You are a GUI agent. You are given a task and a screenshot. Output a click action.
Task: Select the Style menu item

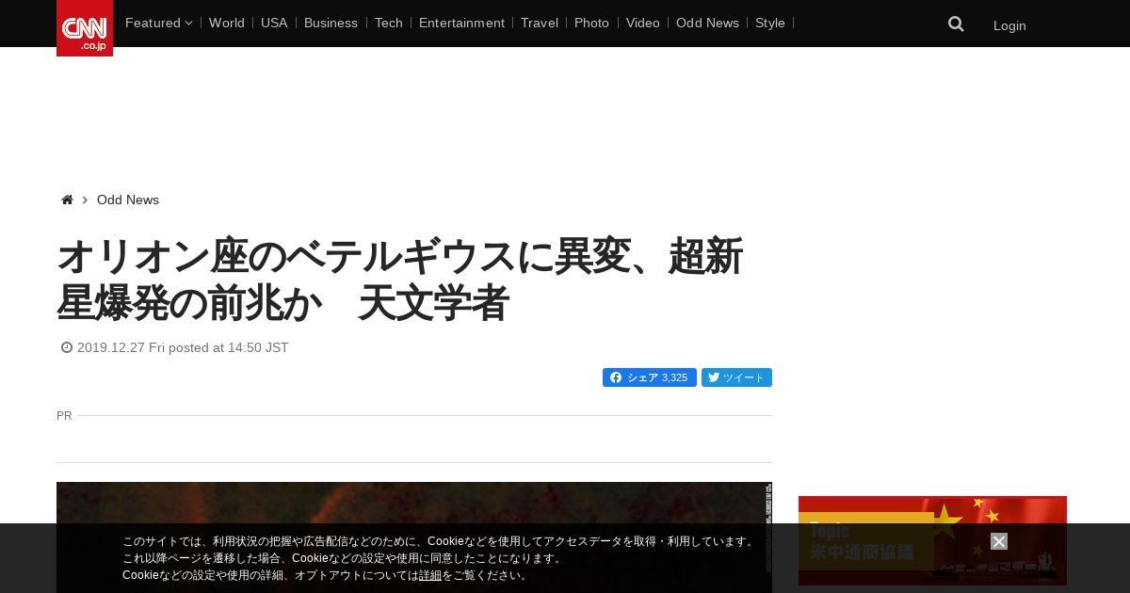coord(770,23)
